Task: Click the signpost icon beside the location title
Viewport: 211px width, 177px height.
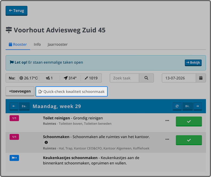Action: point(9,30)
